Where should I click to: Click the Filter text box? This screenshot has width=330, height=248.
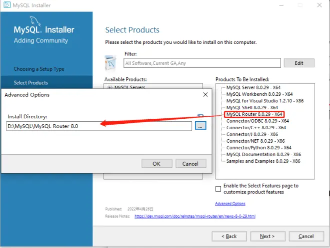[202, 63]
